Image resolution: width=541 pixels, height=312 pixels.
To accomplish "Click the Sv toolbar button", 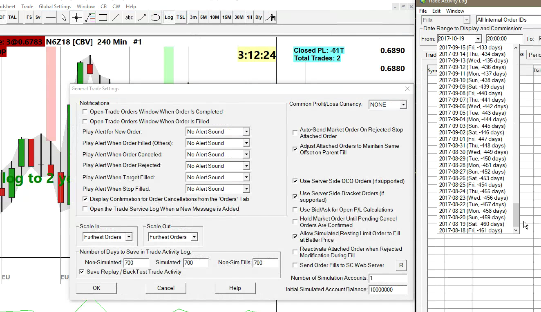I will click(x=38, y=18).
